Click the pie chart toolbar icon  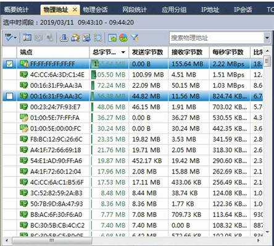pyautogui.click(x=123, y=38)
